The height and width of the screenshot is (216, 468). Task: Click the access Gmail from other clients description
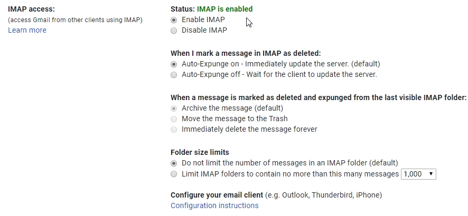click(x=75, y=20)
